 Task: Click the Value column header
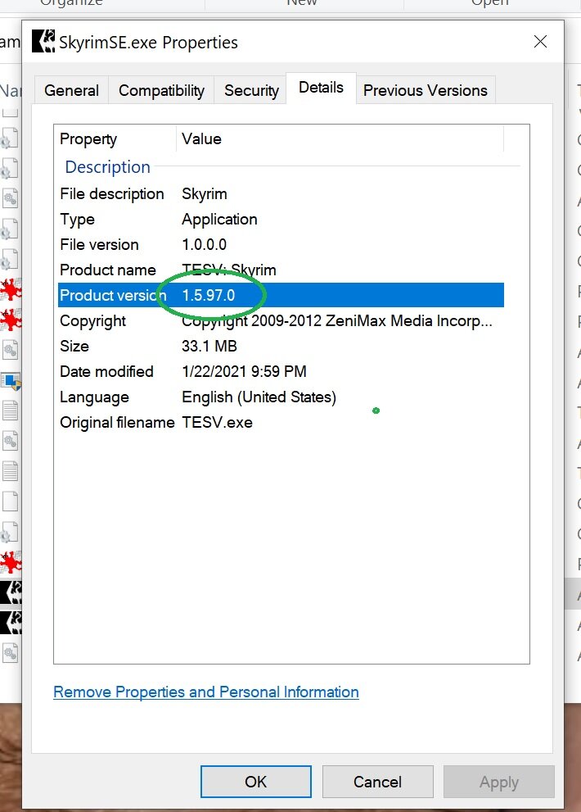(340, 138)
